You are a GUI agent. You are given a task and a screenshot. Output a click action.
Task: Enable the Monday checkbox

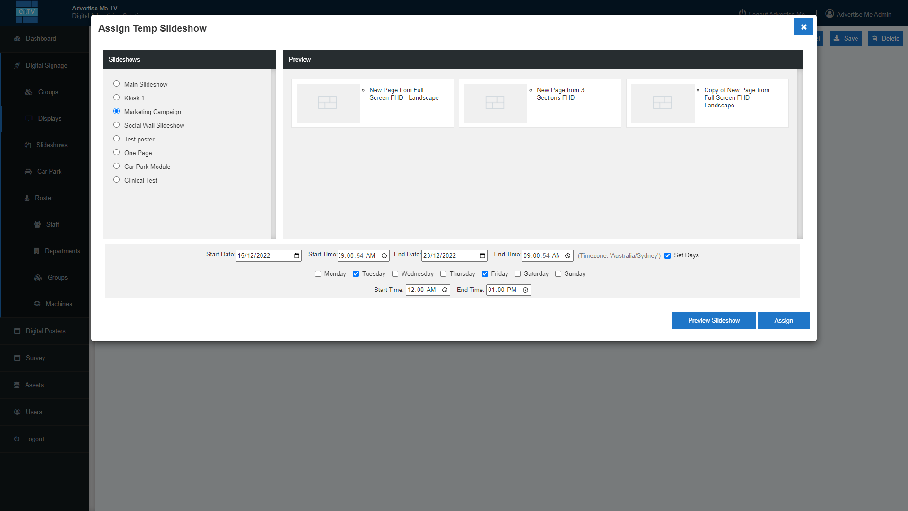click(x=318, y=274)
